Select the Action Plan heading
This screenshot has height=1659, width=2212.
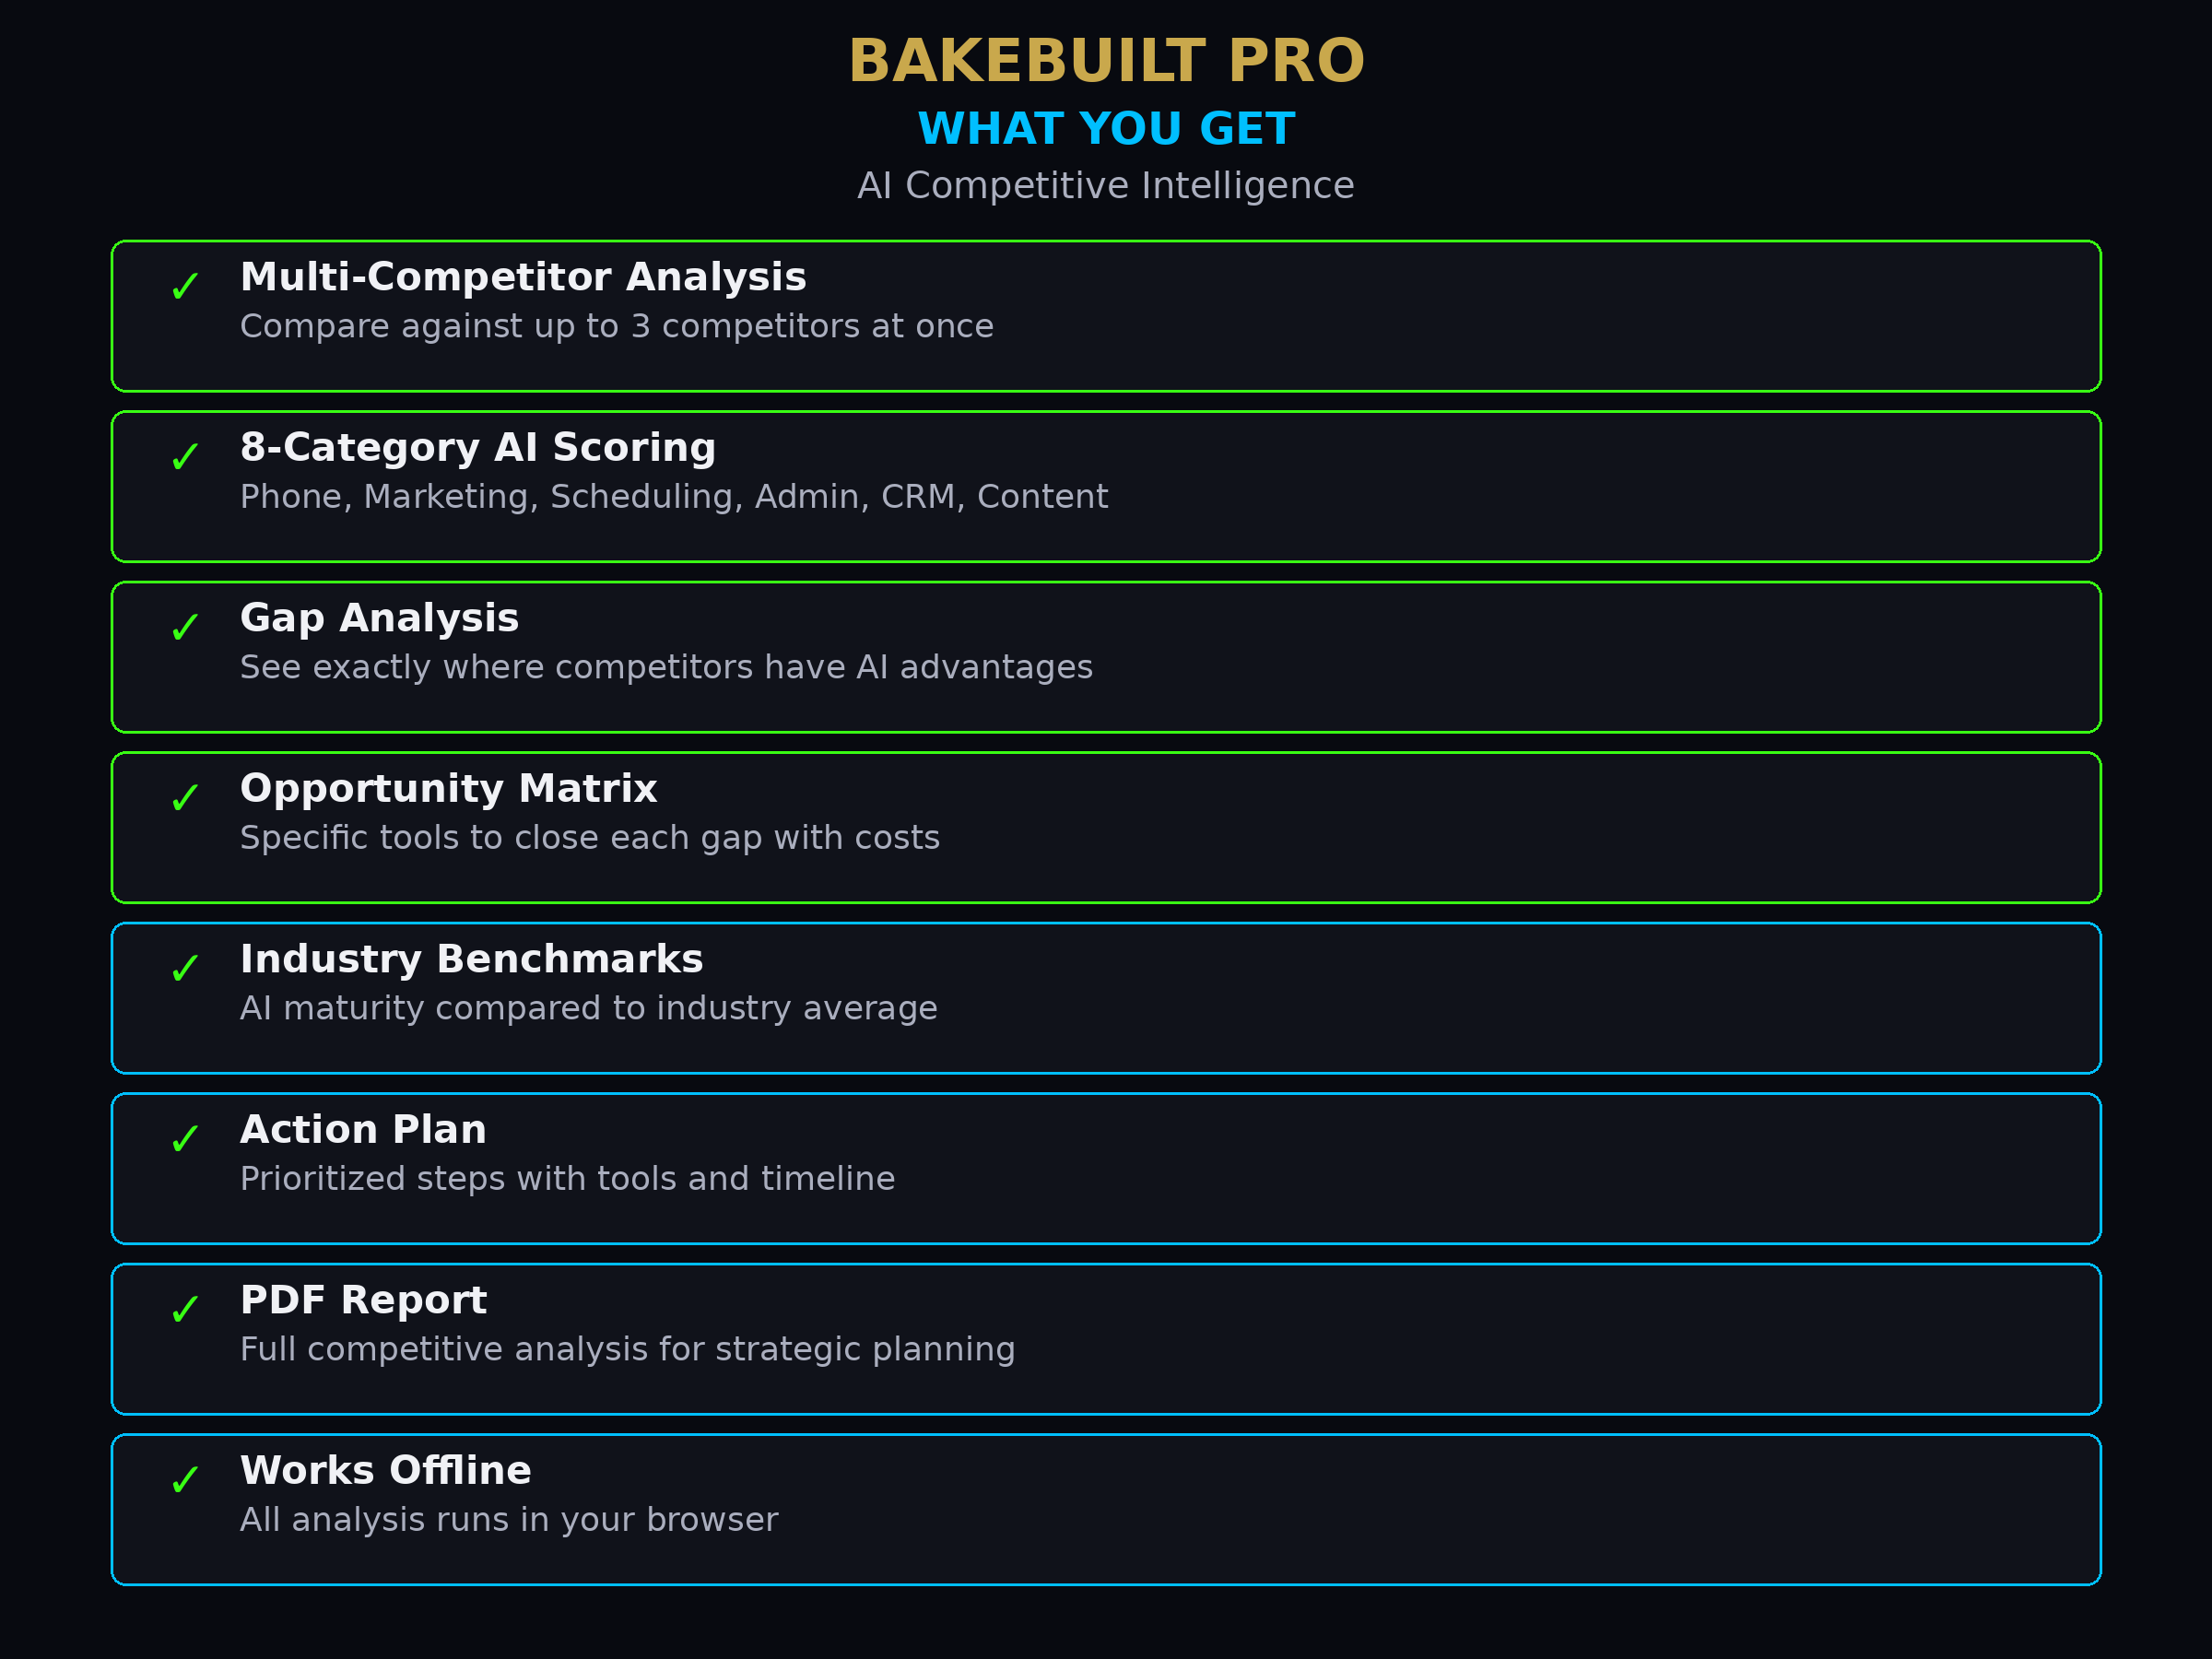point(363,1130)
